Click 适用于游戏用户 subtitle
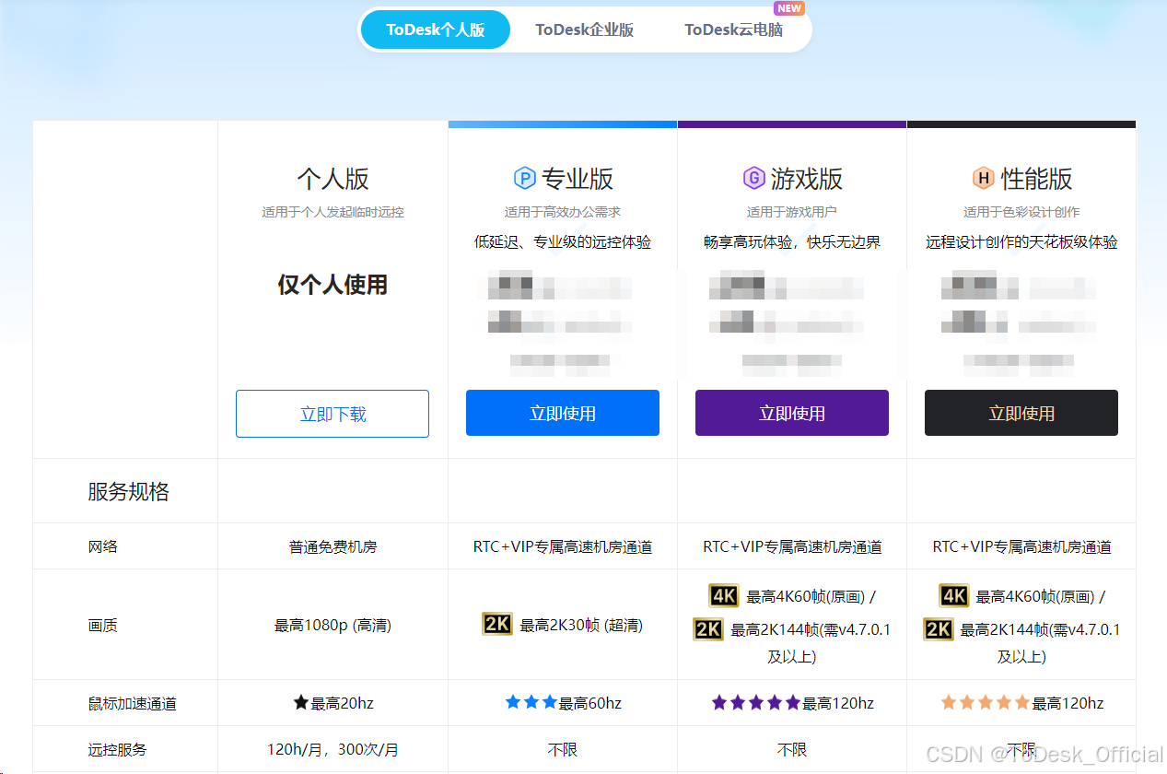This screenshot has height=774, width=1167. [x=792, y=212]
